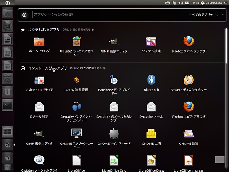This screenshot has width=229, height=172.
Task: Open the clock showing 10:18
Action: tap(195, 3)
